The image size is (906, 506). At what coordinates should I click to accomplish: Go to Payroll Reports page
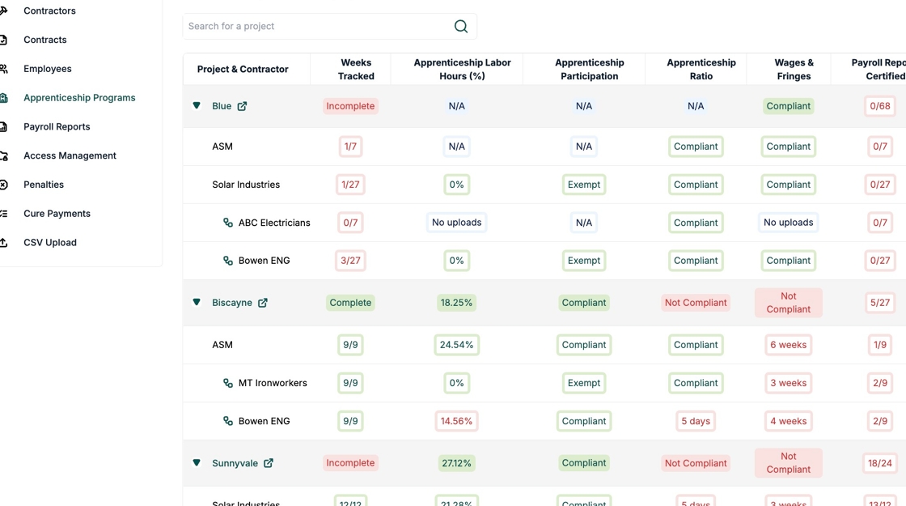[x=57, y=127]
